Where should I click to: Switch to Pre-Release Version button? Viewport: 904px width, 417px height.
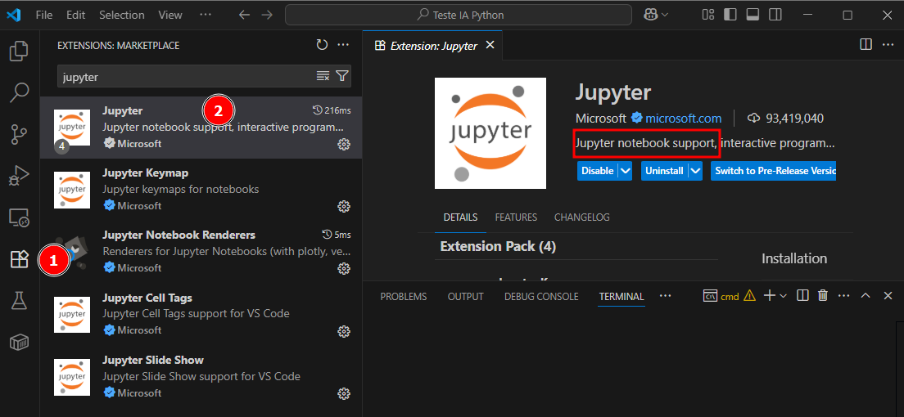(773, 171)
